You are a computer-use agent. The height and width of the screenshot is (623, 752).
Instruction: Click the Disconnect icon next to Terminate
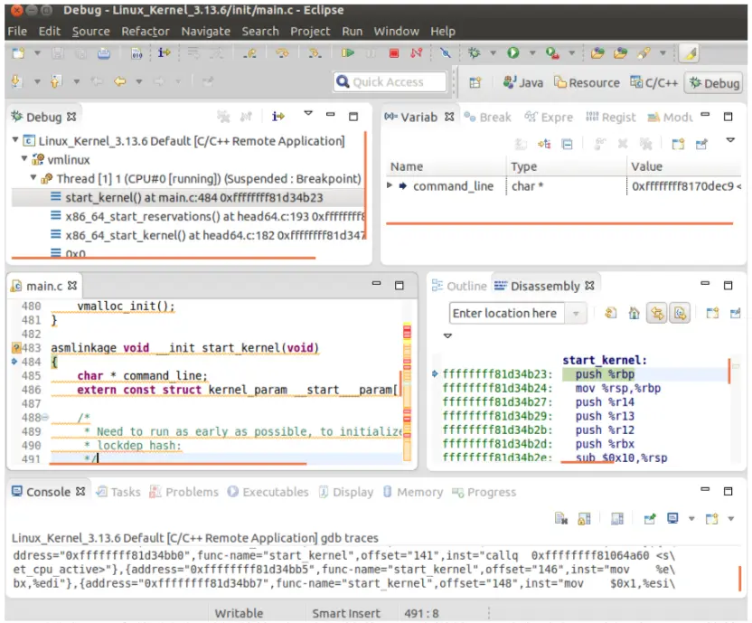pos(417,52)
